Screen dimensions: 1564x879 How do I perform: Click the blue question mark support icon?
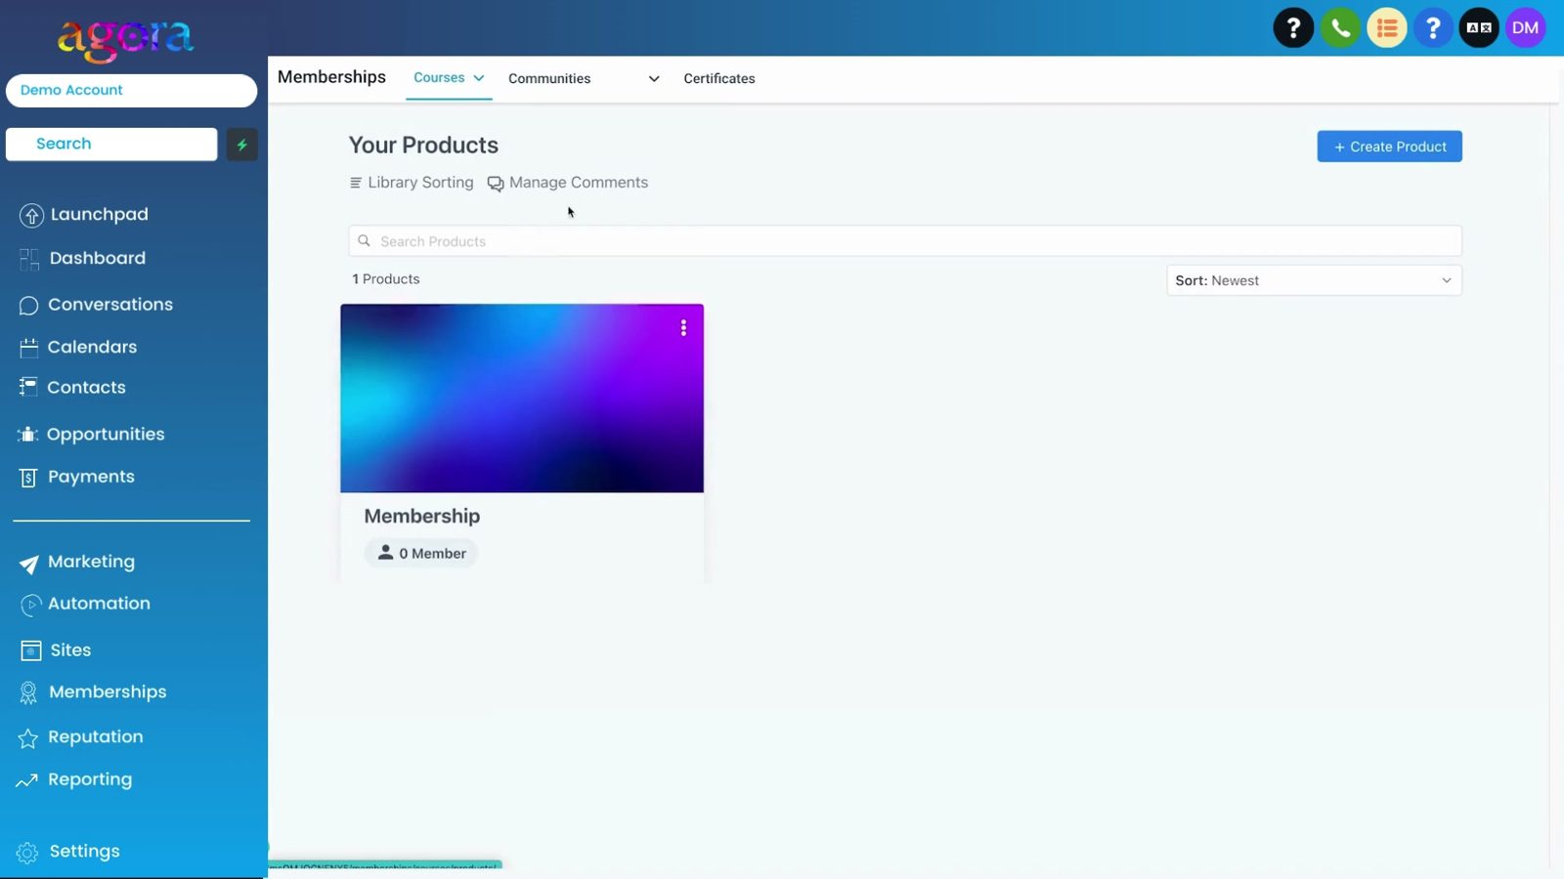1433,27
